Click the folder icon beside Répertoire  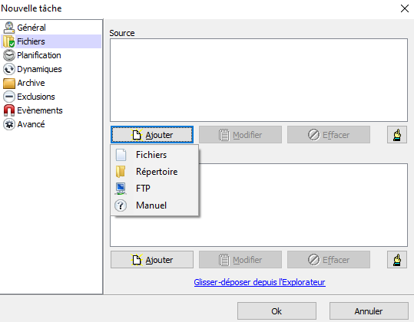click(121, 172)
